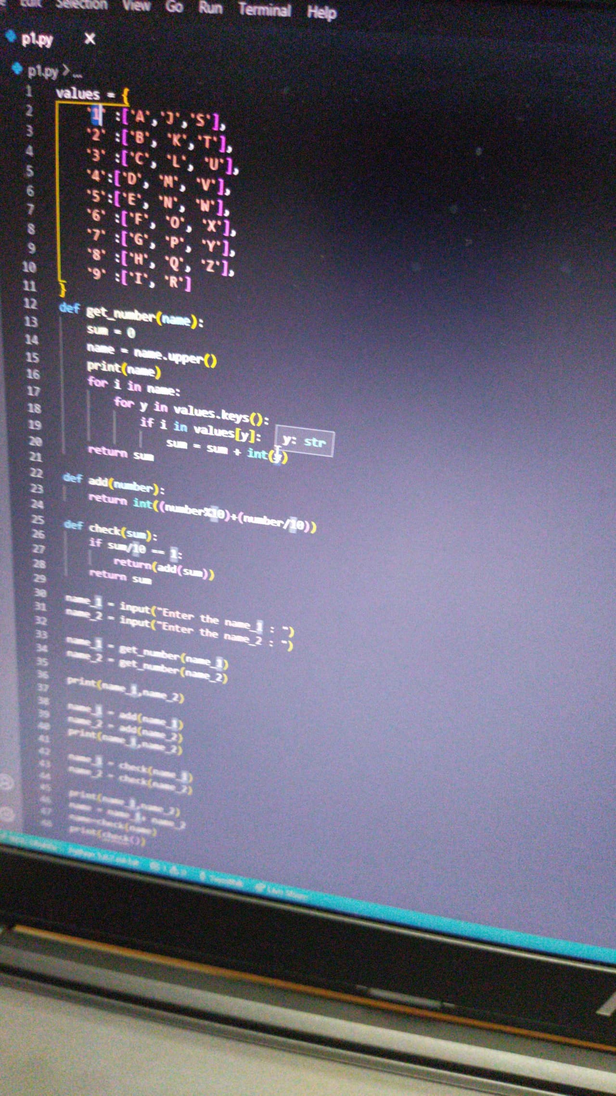
Task: Click 'return sum' inside the check function
Action: 120,576
